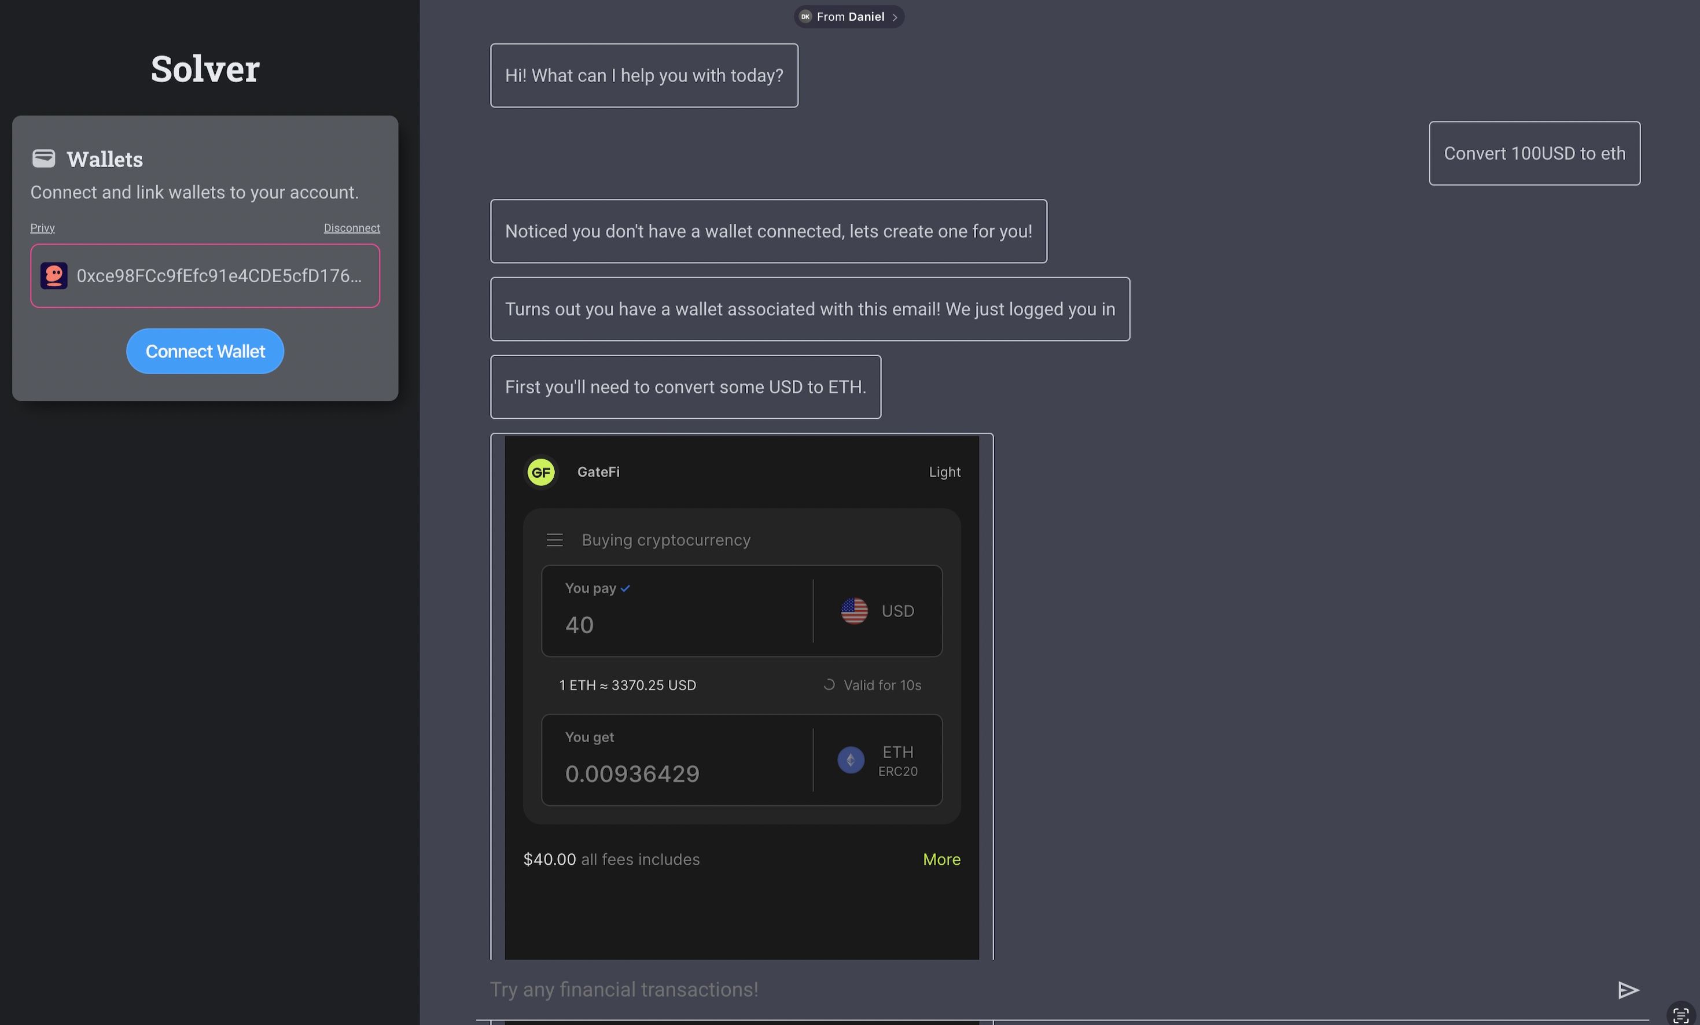Switch GateFi widget to Light theme
This screenshot has width=1700, height=1025.
point(944,473)
